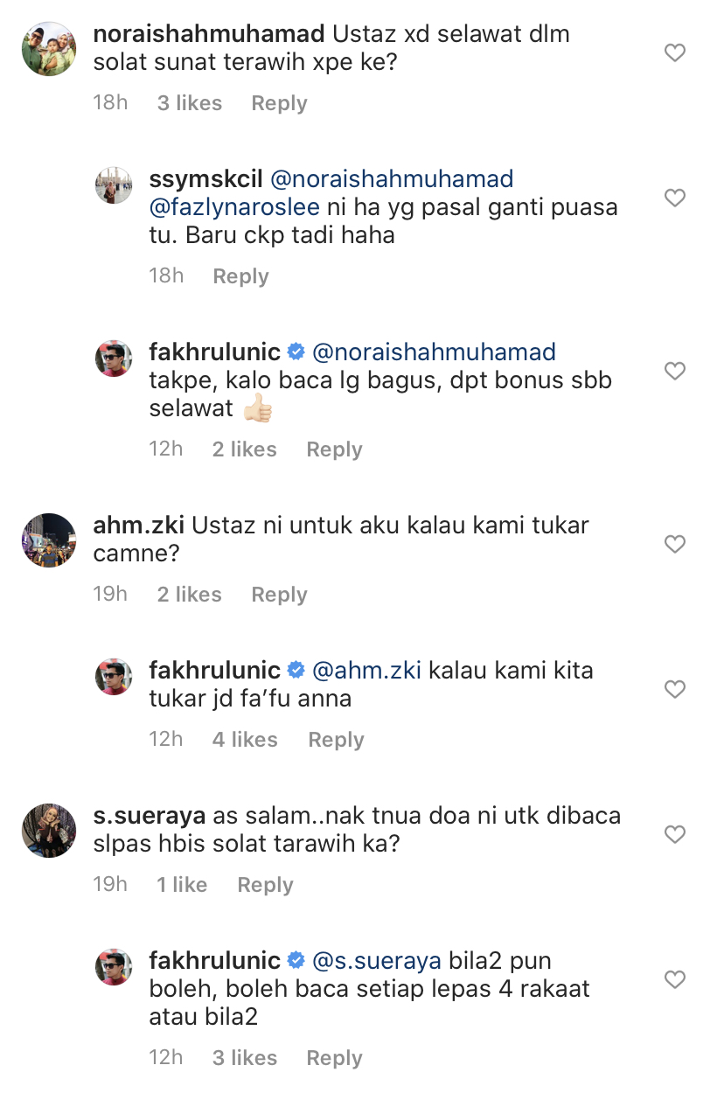View the 3 likes on noraishahmuhamad's comment
The width and height of the screenshot is (724, 1093).
point(189,103)
